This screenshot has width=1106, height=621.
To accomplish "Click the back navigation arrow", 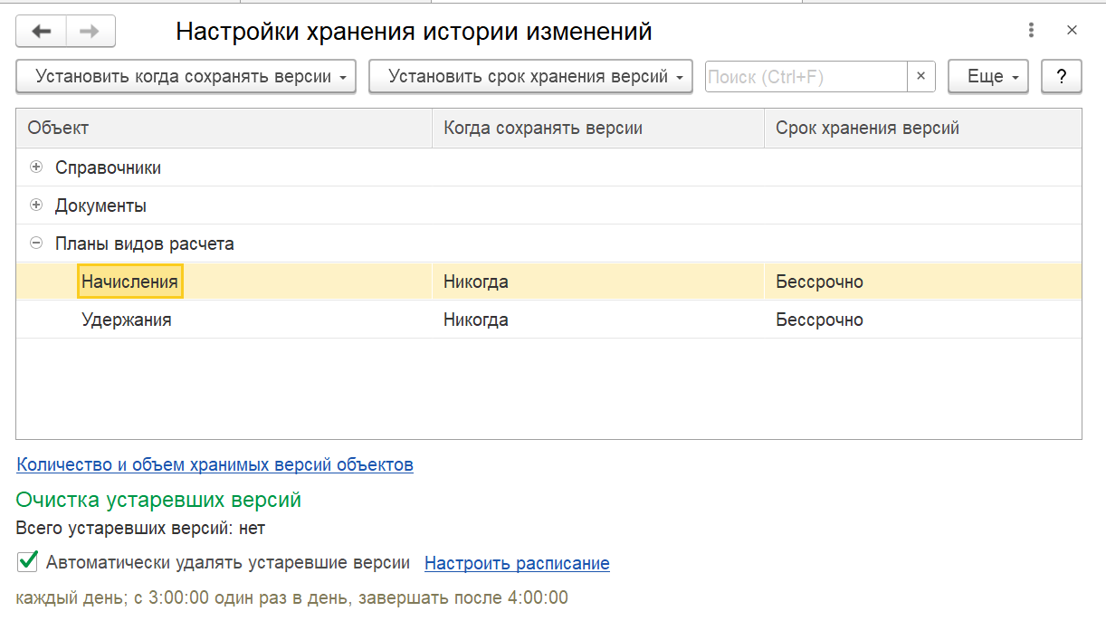I will pos(42,32).
